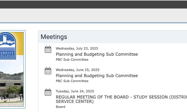This screenshot has height=112, width=187.
Task: Click the calendar icon for June 24 meeting
Action: [x=48, y=92]
